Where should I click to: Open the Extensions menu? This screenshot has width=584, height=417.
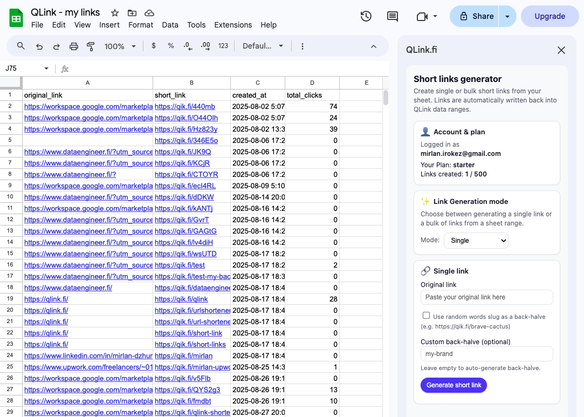tap(233, 25)
